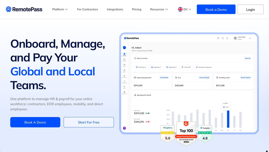269x152 pixels.
Task: Click the Book A Demo hero button
Action: click(35, 122)
